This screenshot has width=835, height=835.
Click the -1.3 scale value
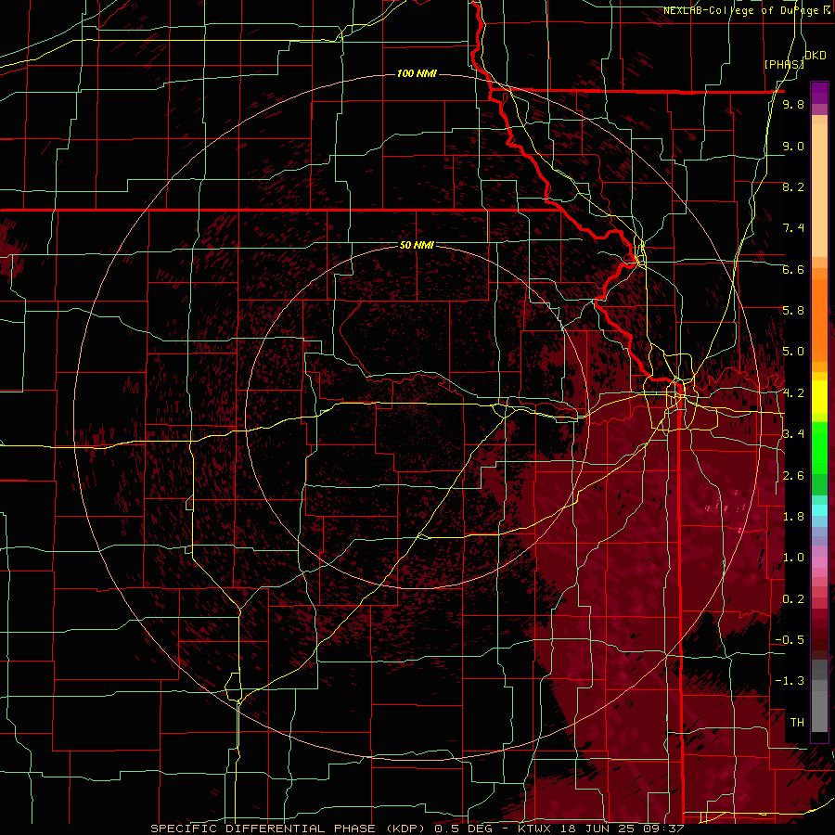(790, 681)
